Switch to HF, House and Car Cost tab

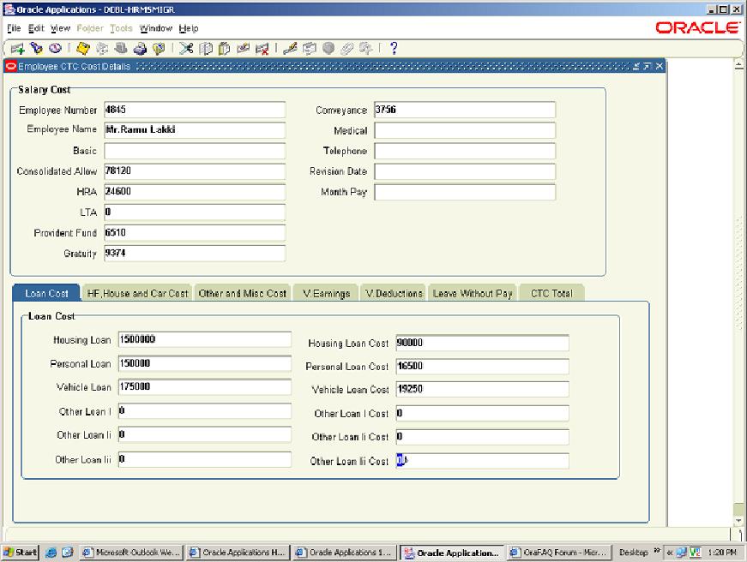click(x=137, y=293)
